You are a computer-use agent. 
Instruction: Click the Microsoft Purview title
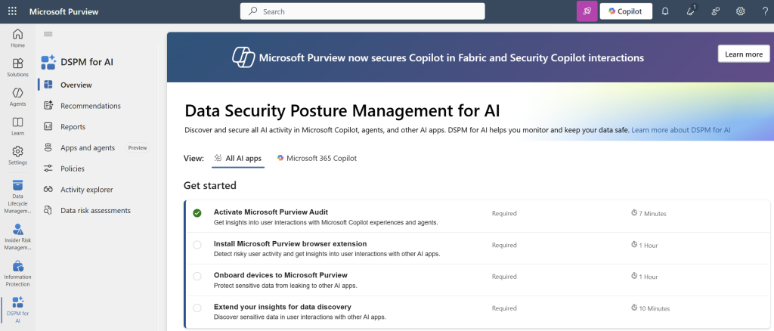[63, 11]
